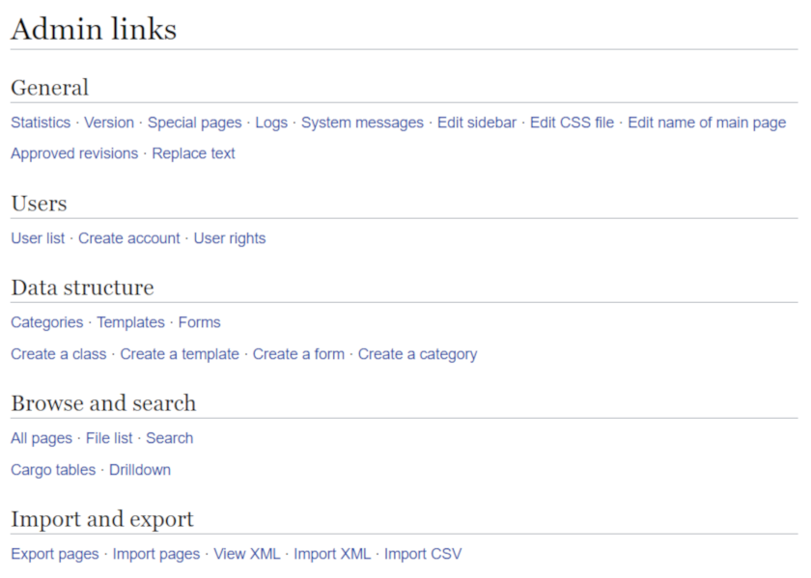The width and height of the screenshot is (811, 578).
Task: Go to the Version page
Action: (109, 123)
